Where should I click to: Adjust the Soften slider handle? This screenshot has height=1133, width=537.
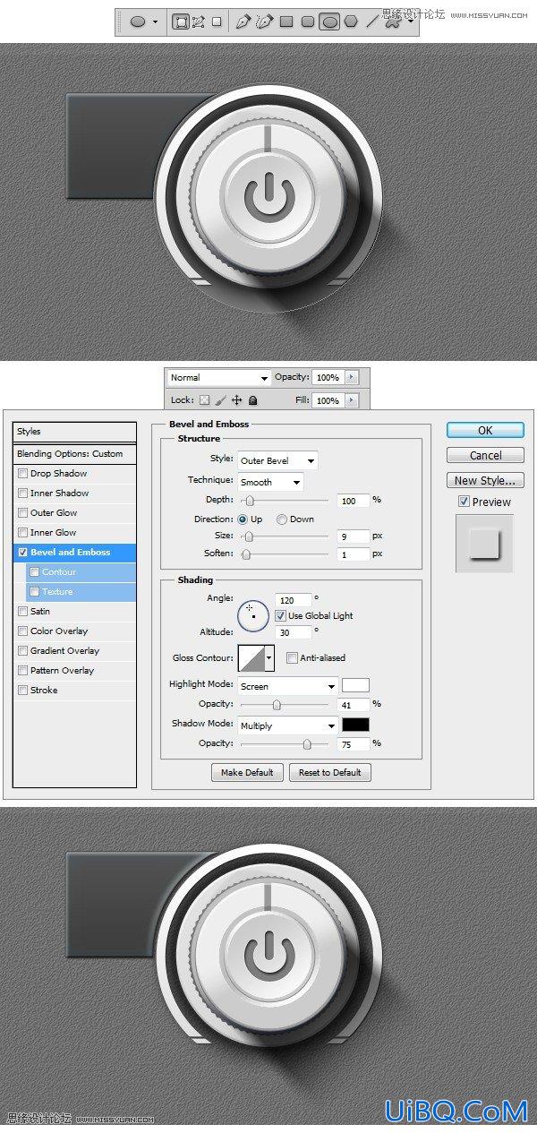[245, 554]
